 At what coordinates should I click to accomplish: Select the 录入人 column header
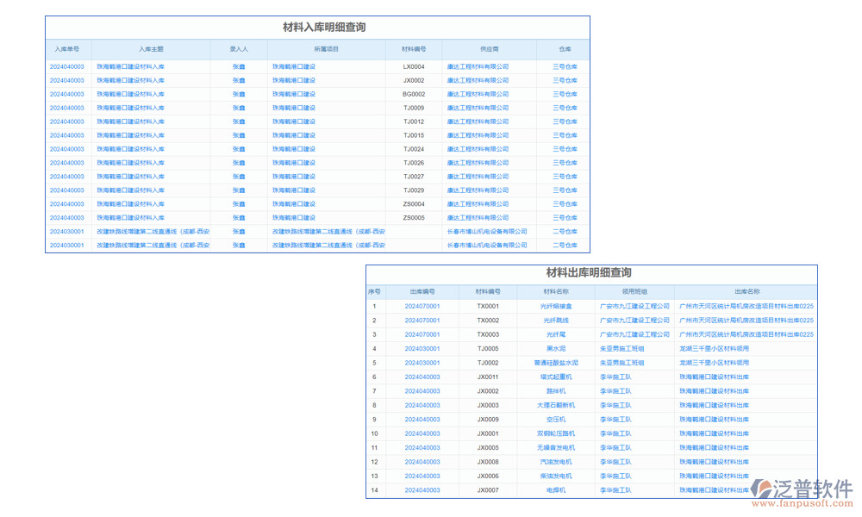pos(239,49)
